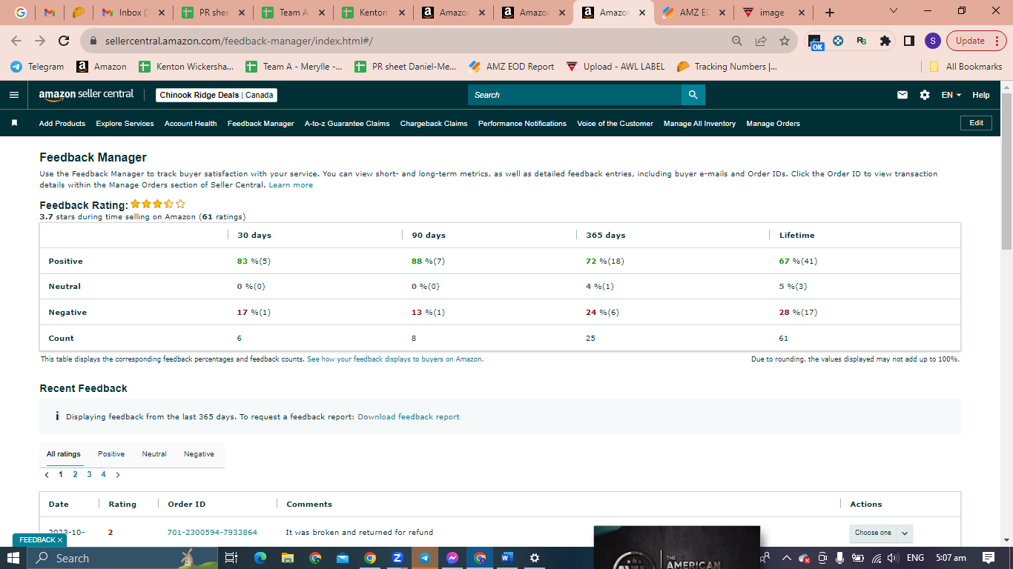Reload the page in Chrome
Image resolution: width=1013 pixels, height=569 pixels.
click(x=64, y=41)
